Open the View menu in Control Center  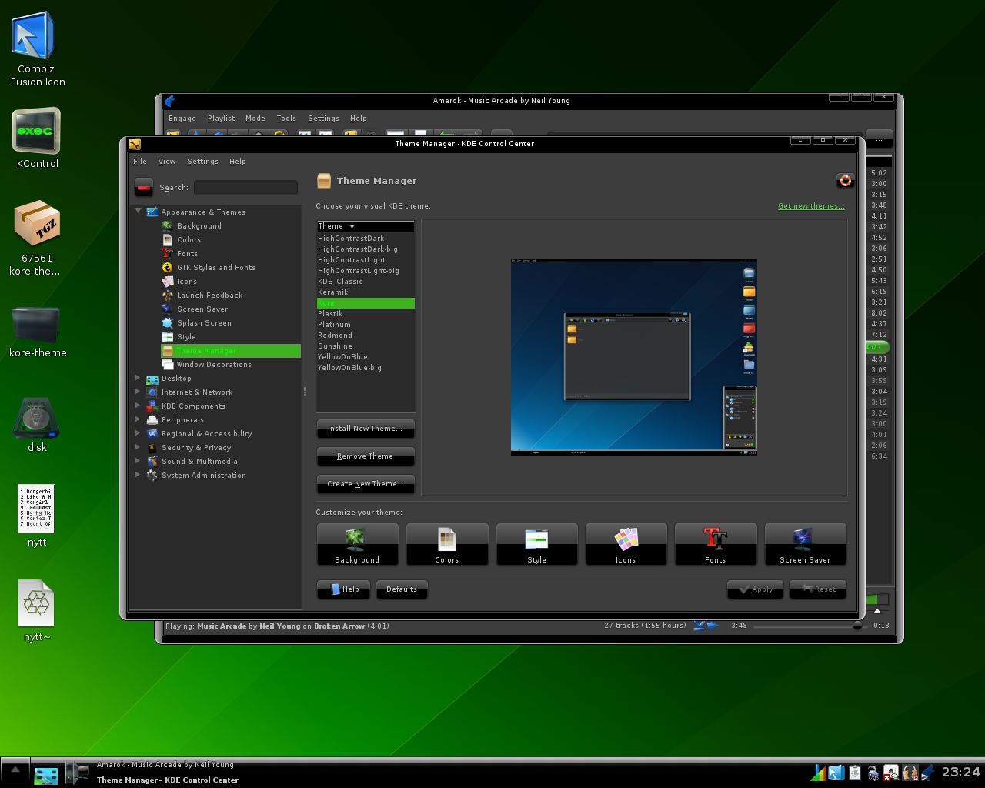coord(167,162)
